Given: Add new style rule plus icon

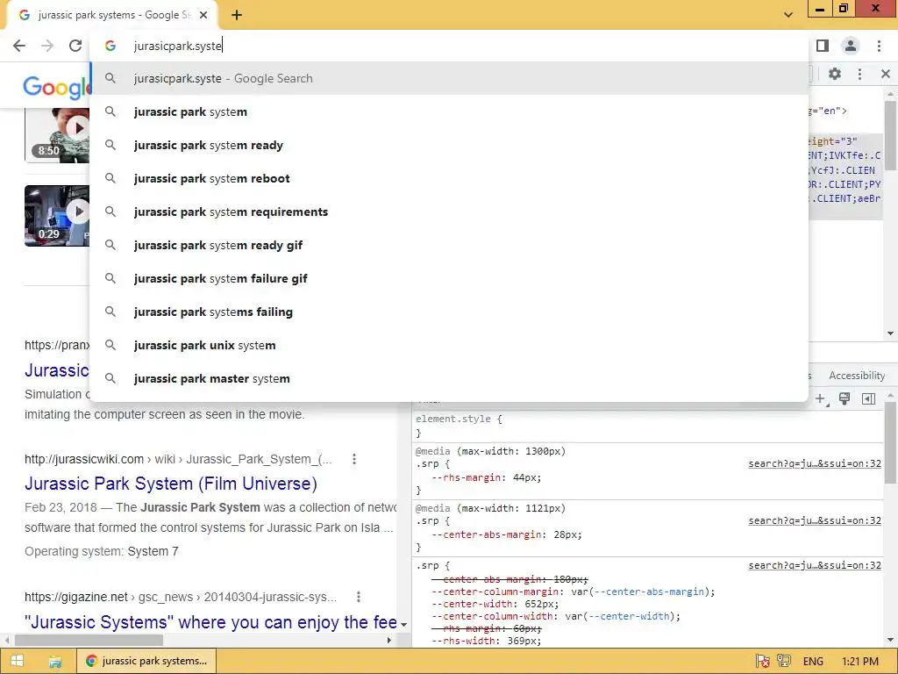Looking at the screenshot, I should [x=821, y=399].
